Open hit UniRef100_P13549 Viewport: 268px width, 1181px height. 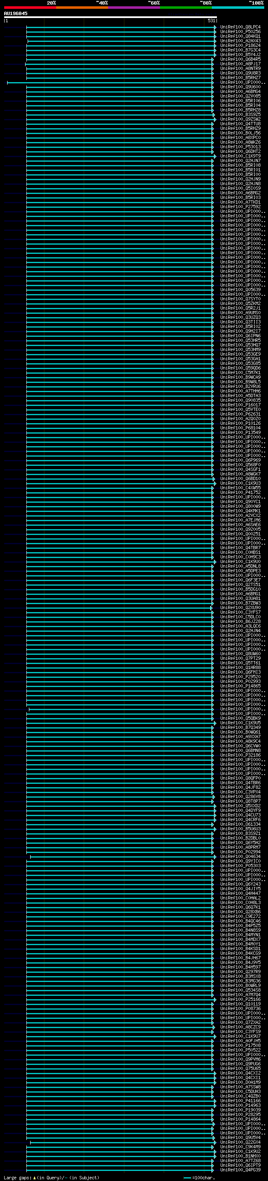coord(240,432)
